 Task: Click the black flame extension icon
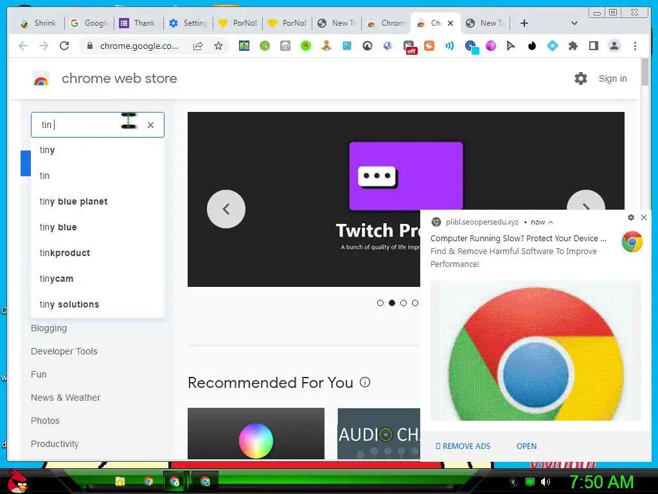[x=531, y=46]
